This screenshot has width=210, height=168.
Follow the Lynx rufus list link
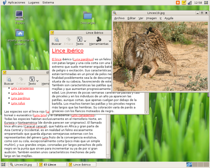pos(18,103)
